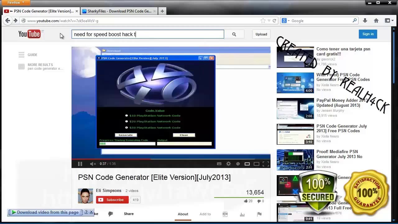Reload the page using the refresh icon

click(274, 21)
